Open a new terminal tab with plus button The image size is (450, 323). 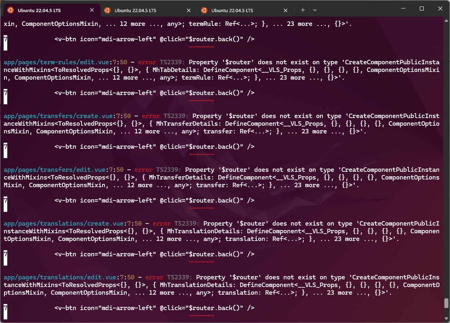tap(303, 10)
